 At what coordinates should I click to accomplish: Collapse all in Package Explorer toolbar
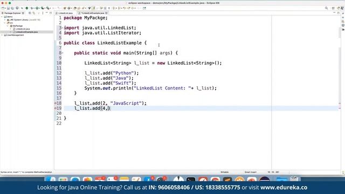tap(30, 13)
